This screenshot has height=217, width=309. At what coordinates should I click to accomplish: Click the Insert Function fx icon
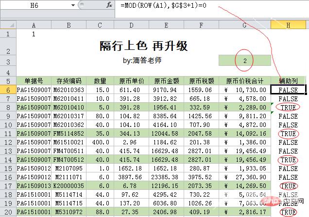pyautogui.click(x=109, y=5)
